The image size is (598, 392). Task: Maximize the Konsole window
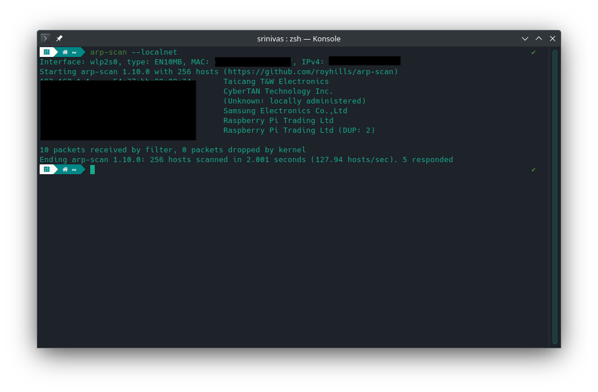pyautogui.click(x=538, y=39)
